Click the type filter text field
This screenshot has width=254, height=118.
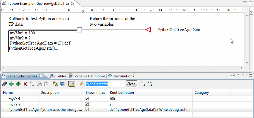coord(104,84)
